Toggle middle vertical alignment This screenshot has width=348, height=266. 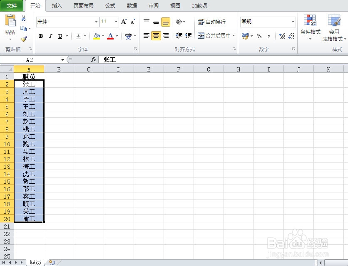pos(156,22)
